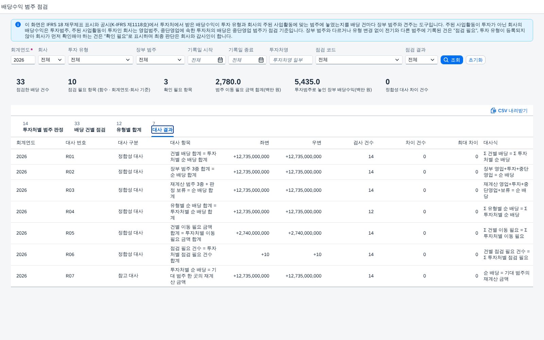Expand the 점검 코드 dropdown

point(359,60)
